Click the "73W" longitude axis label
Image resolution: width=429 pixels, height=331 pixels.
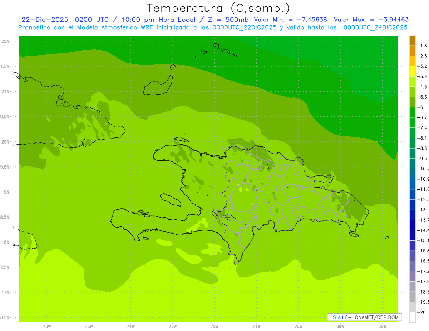point(173,326)
